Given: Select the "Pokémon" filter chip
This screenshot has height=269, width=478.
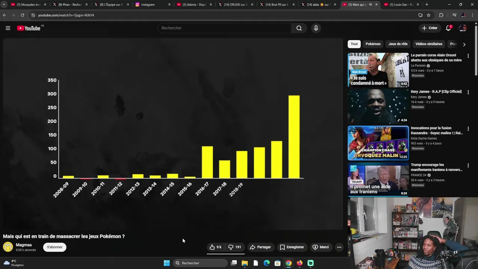Looking at the screenshot, I should pyautogui.click(x=373, y=44).
